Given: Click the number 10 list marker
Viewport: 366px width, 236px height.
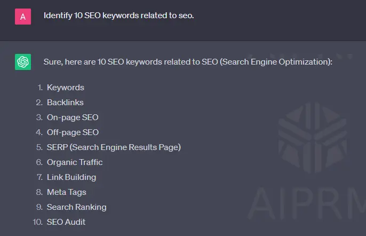Looking at the screenshot, I should tap(37, 222).
